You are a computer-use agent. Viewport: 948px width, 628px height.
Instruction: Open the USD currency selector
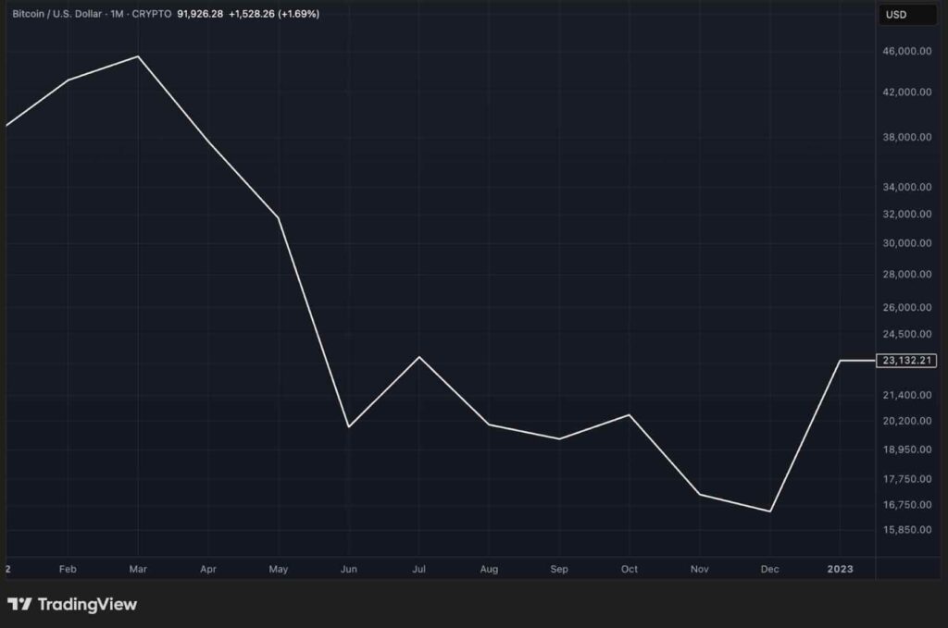[907, 15]
